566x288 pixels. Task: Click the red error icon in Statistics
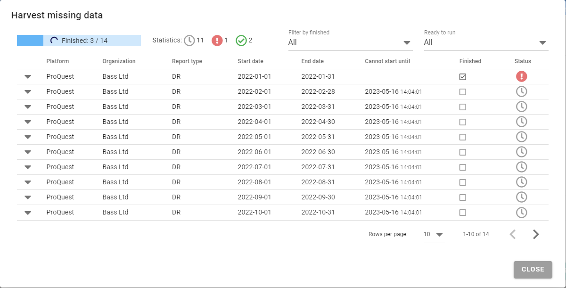217,41
